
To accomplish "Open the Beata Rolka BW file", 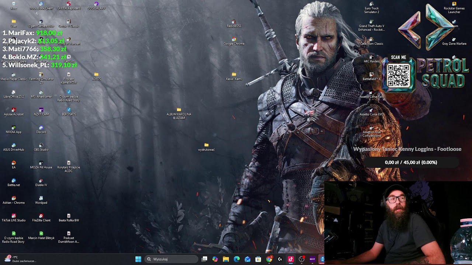I will [69, 218].
